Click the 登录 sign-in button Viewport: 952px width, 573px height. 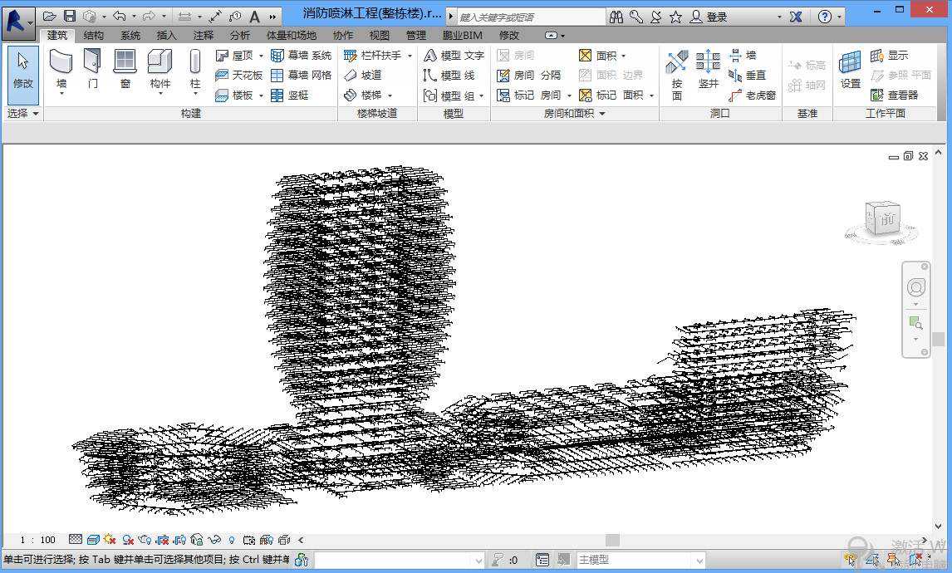pos(716,17)
